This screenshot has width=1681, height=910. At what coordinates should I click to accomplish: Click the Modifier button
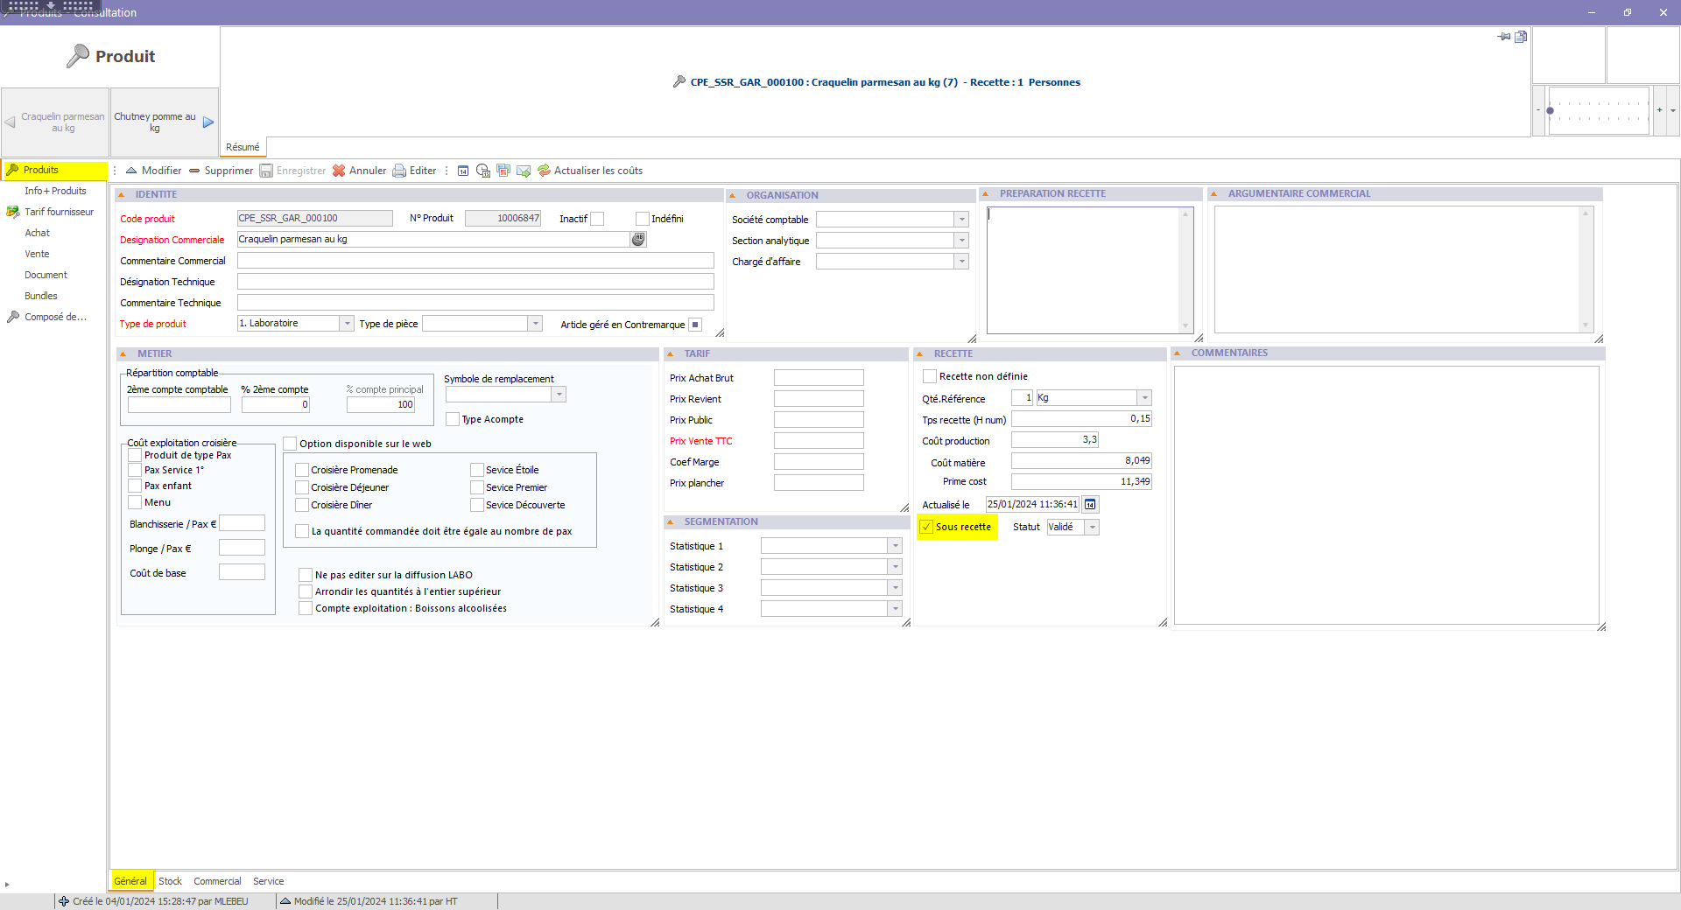click(x=154, y=171)
